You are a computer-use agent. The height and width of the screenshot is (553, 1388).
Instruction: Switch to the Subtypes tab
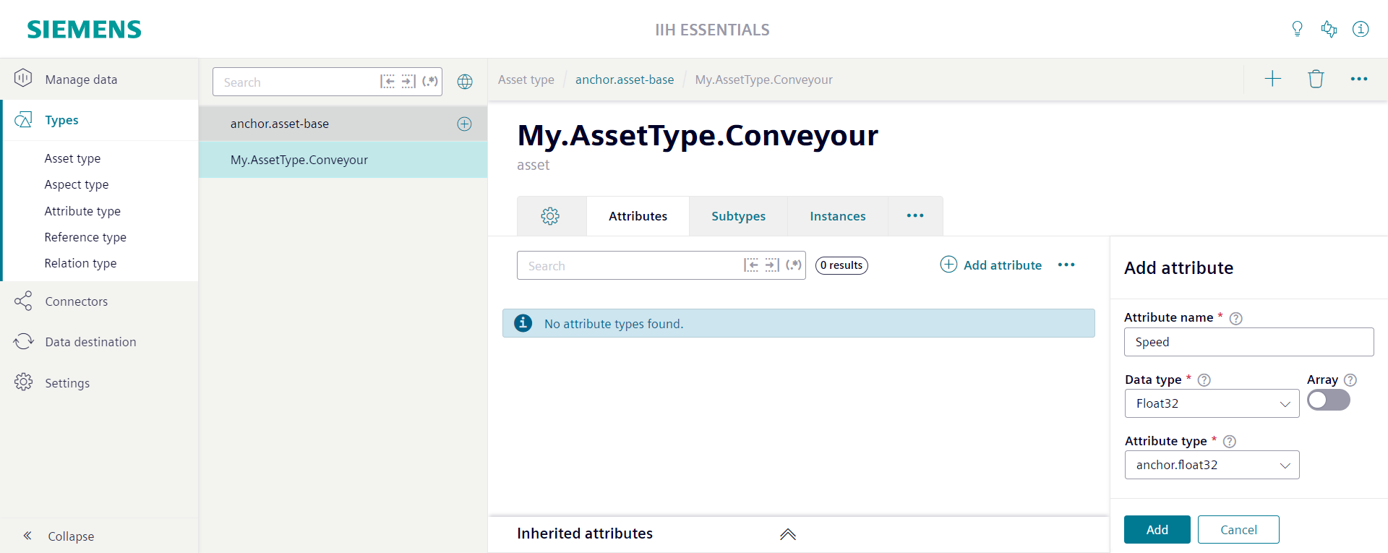pos(738,216)
